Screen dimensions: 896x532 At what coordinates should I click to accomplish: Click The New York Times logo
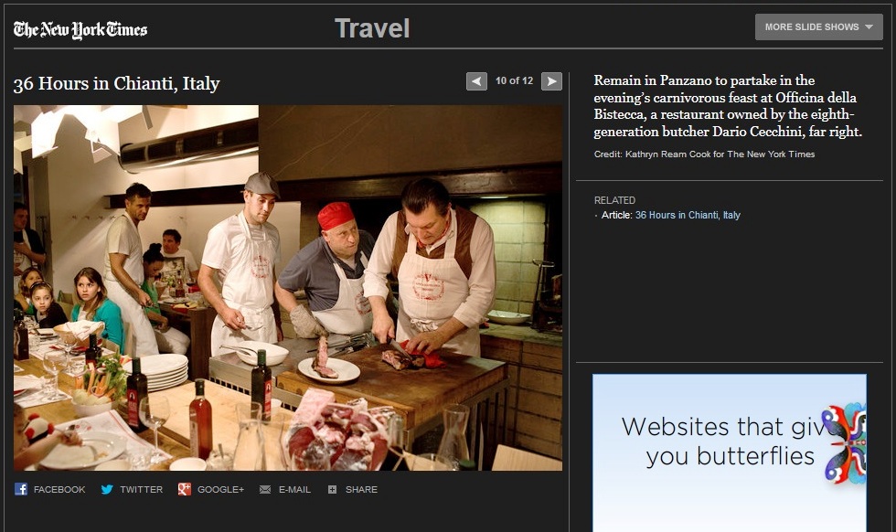coord(80,29)
